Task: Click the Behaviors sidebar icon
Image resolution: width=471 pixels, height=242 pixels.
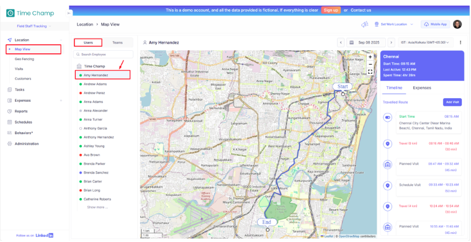Action: (x=9, y=133)
